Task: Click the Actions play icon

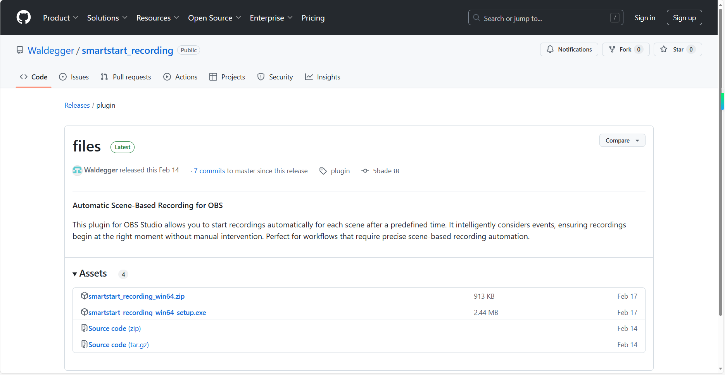Action: point(167,77)
